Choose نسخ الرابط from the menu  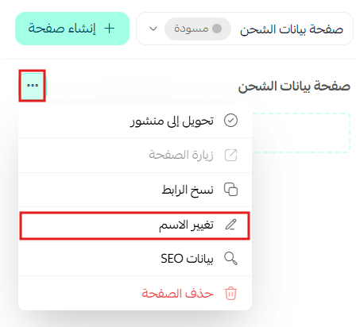click(135, 190)
